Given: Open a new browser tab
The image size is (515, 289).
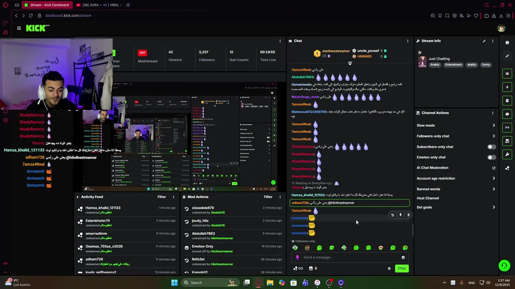Looking at the screenshot, I should [128, 5].
